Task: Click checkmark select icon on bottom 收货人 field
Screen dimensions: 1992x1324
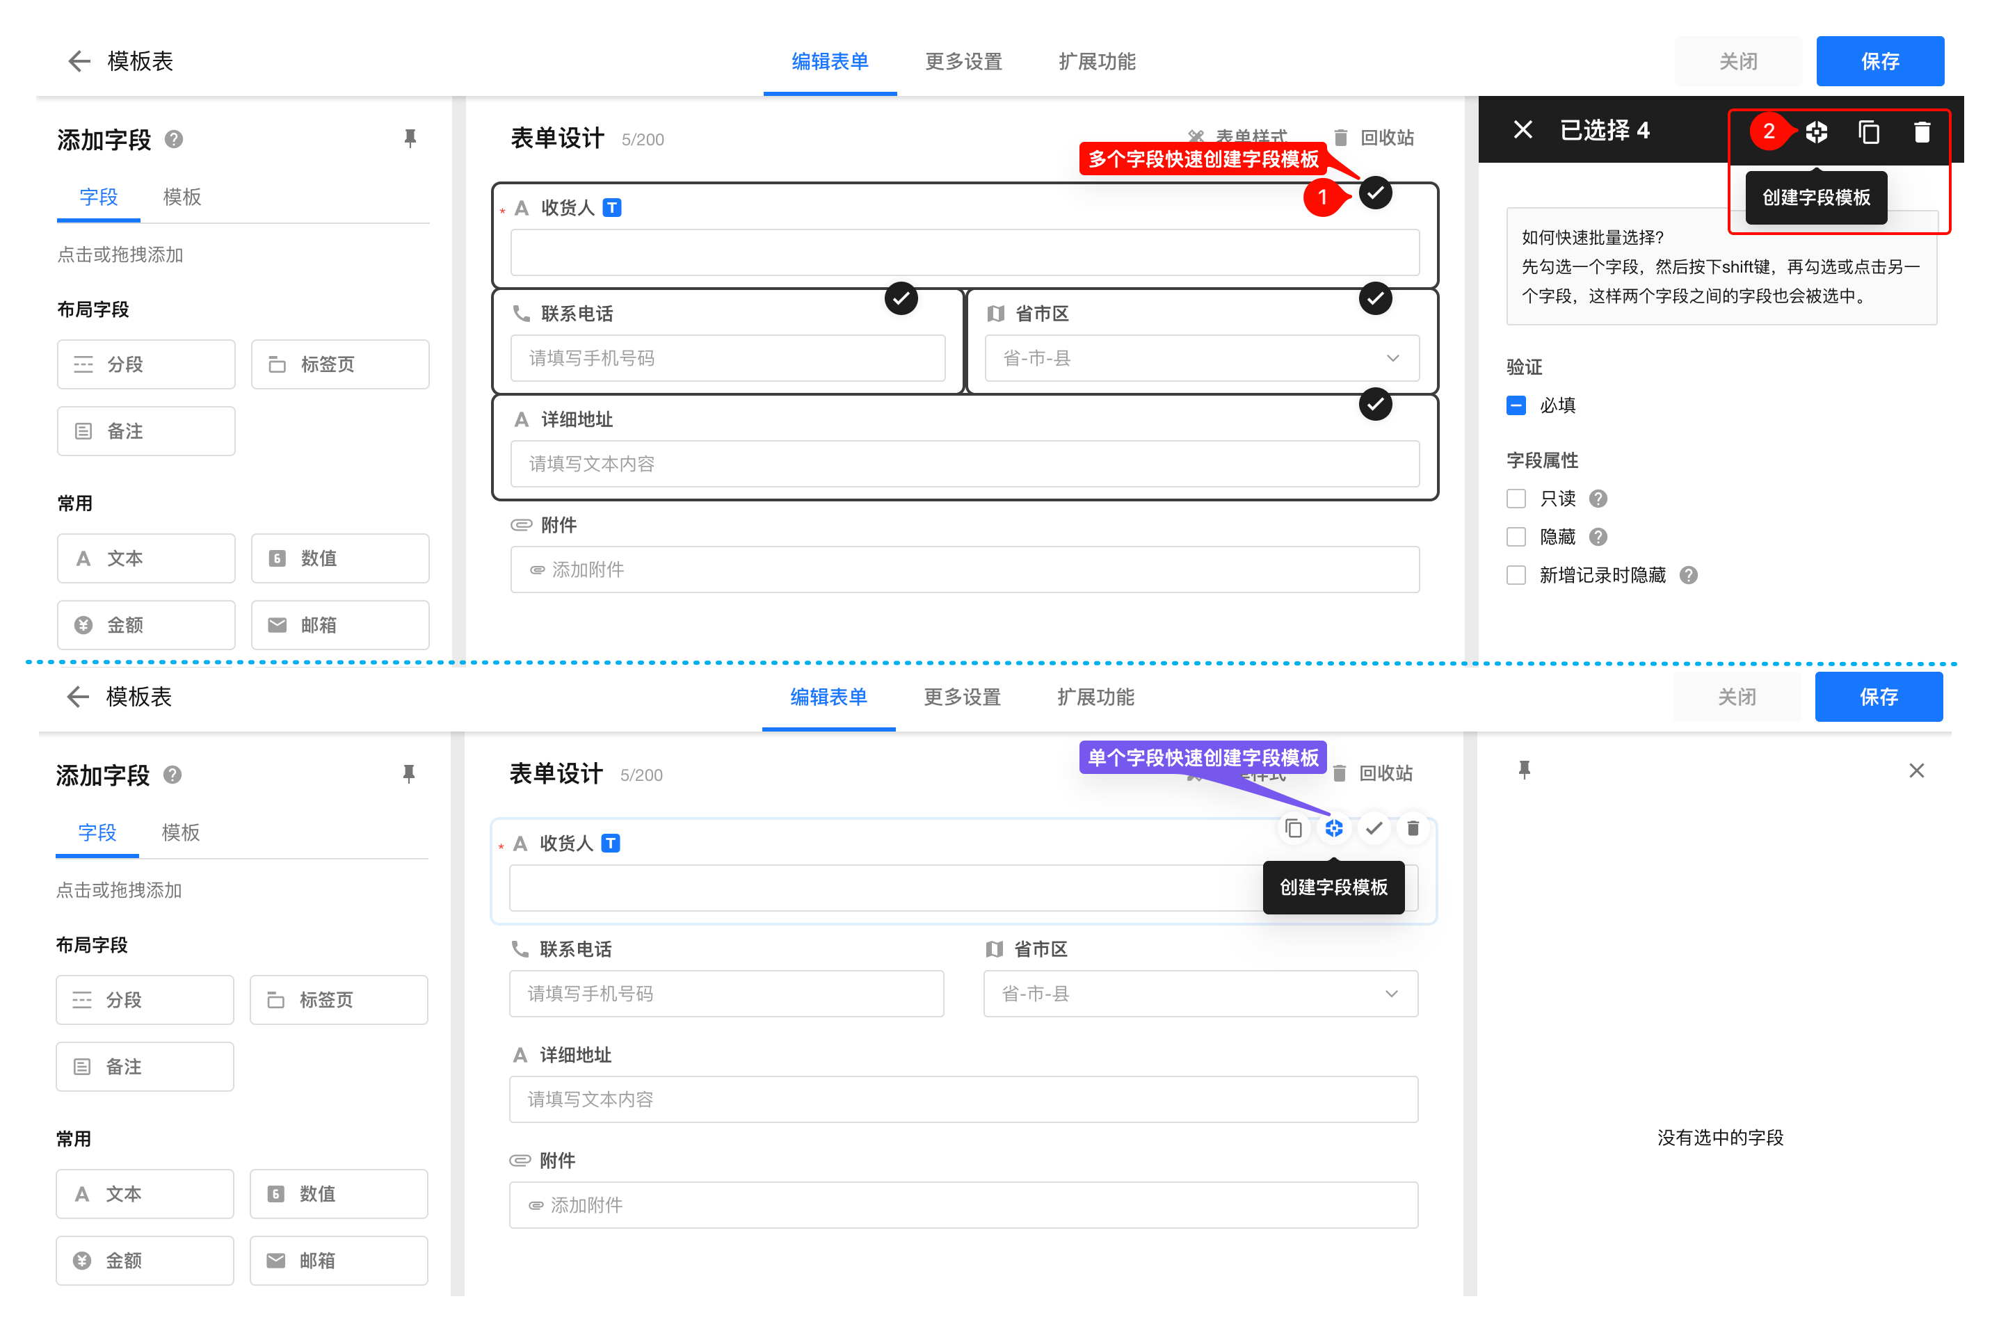Action: (1374, 828)
